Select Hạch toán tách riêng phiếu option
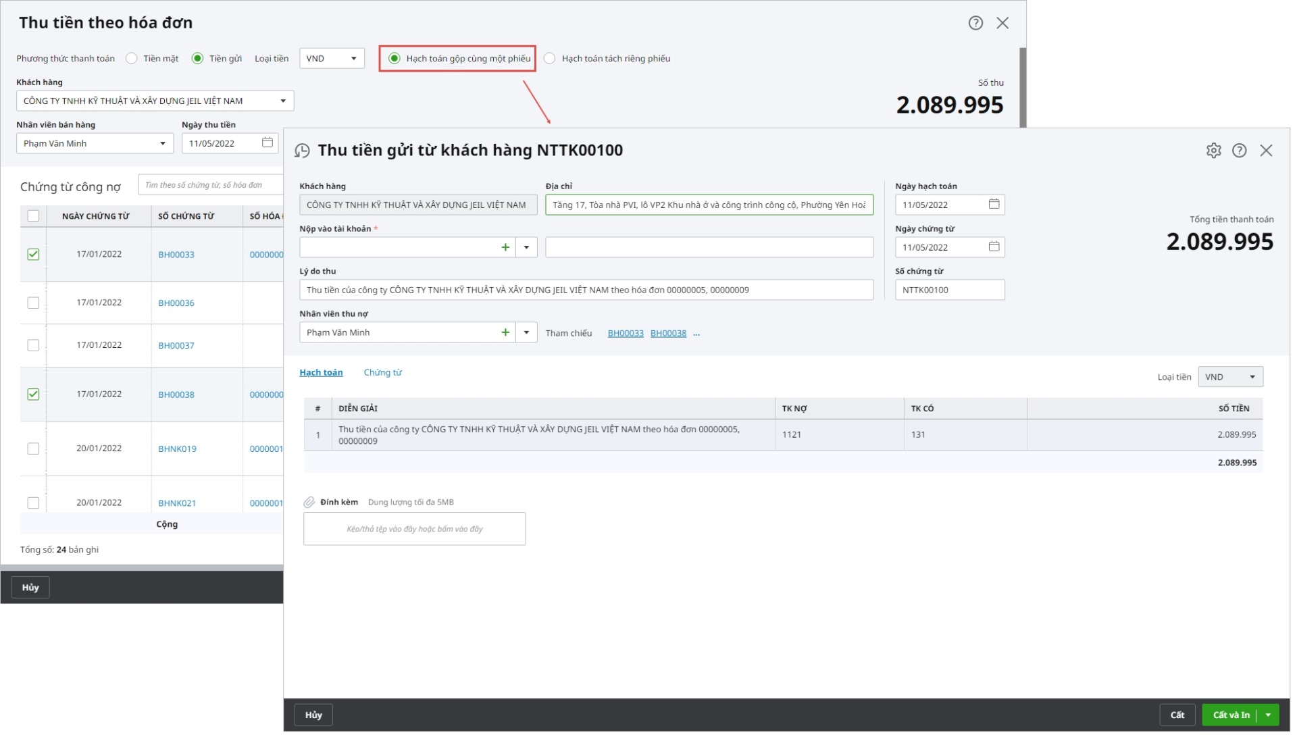 coord(550,58)
